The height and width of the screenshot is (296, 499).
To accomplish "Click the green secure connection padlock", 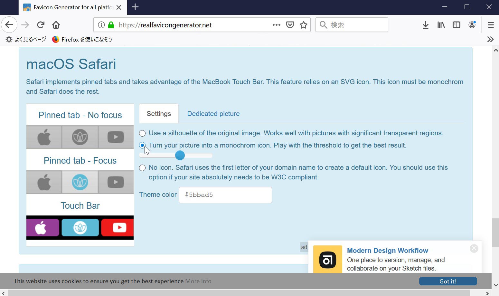I will (111, 25).
